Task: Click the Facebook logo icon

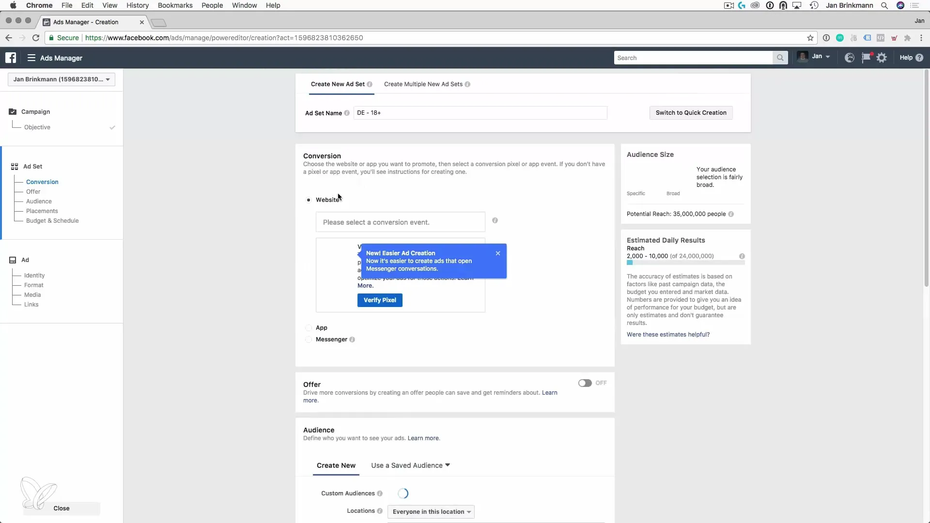Action: click(11, 58)
